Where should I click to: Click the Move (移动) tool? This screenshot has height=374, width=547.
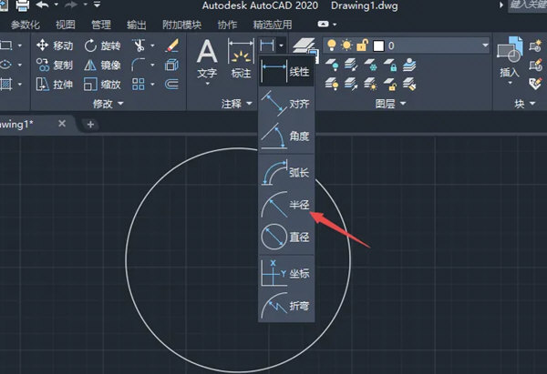(x=55, y=45)
